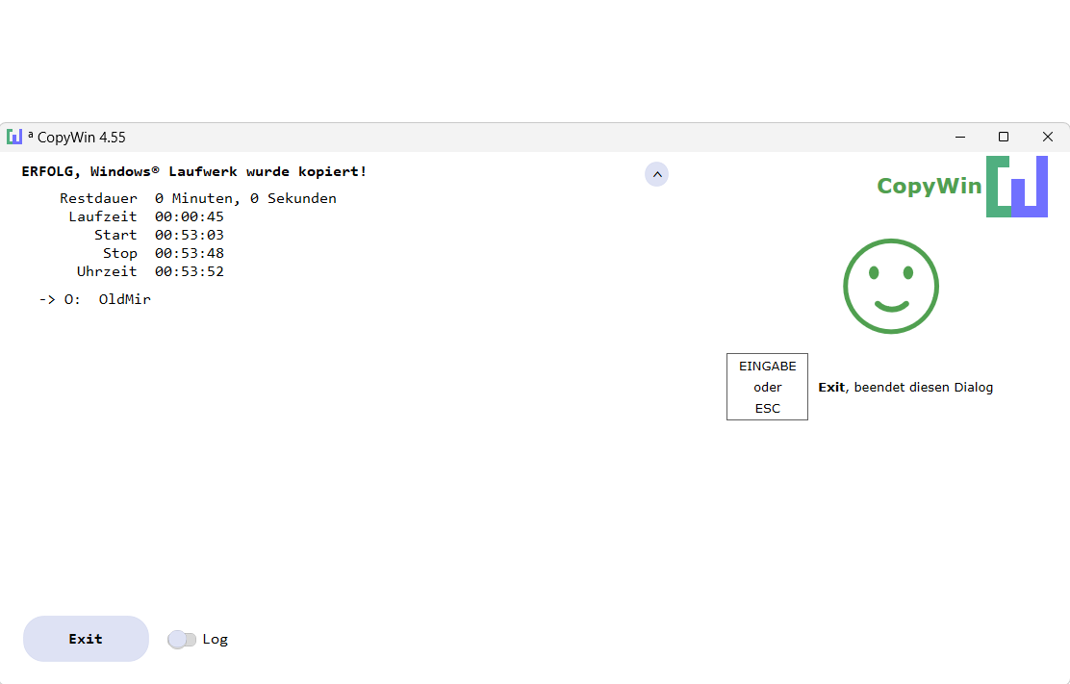Click the CopyWin bracket logo graphic
The height and width of the screenshot is (684, 1070).
pyautogui.click(x=1016, y=186)
